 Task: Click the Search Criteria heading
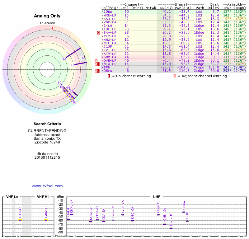(x=47, y=124)
